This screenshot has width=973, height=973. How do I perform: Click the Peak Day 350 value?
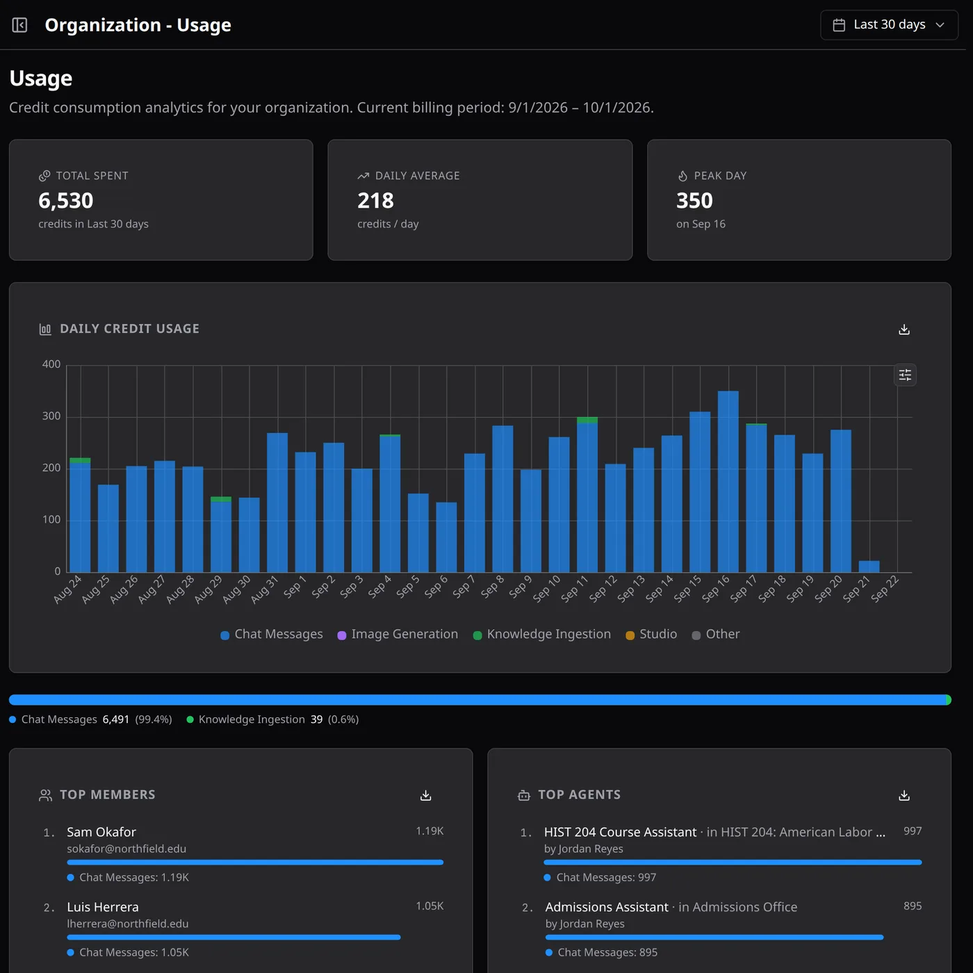tap(695, 201)
